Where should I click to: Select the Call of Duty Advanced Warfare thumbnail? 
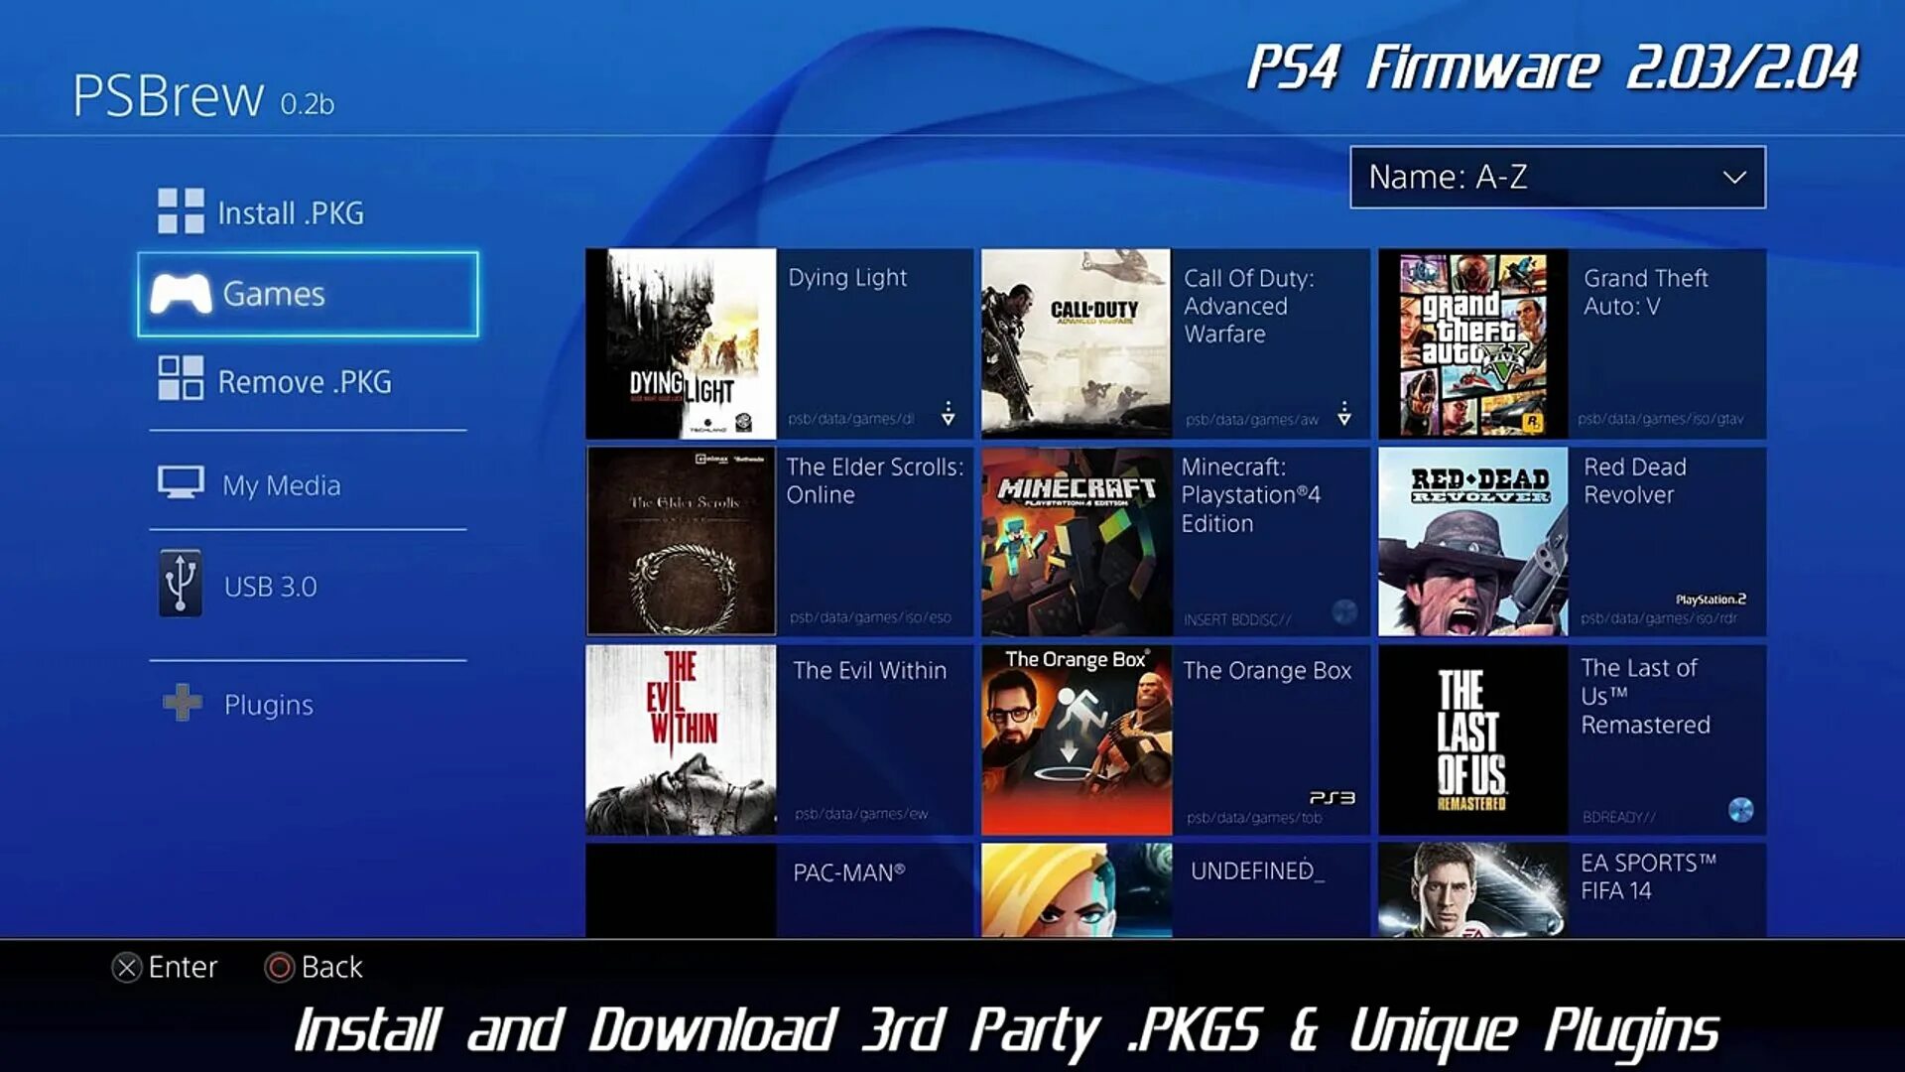coord(1073,341)
